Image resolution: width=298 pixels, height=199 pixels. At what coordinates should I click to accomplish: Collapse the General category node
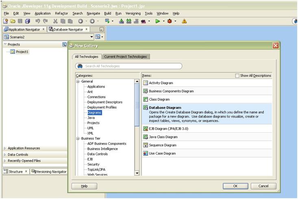click(x=78, y=81)
